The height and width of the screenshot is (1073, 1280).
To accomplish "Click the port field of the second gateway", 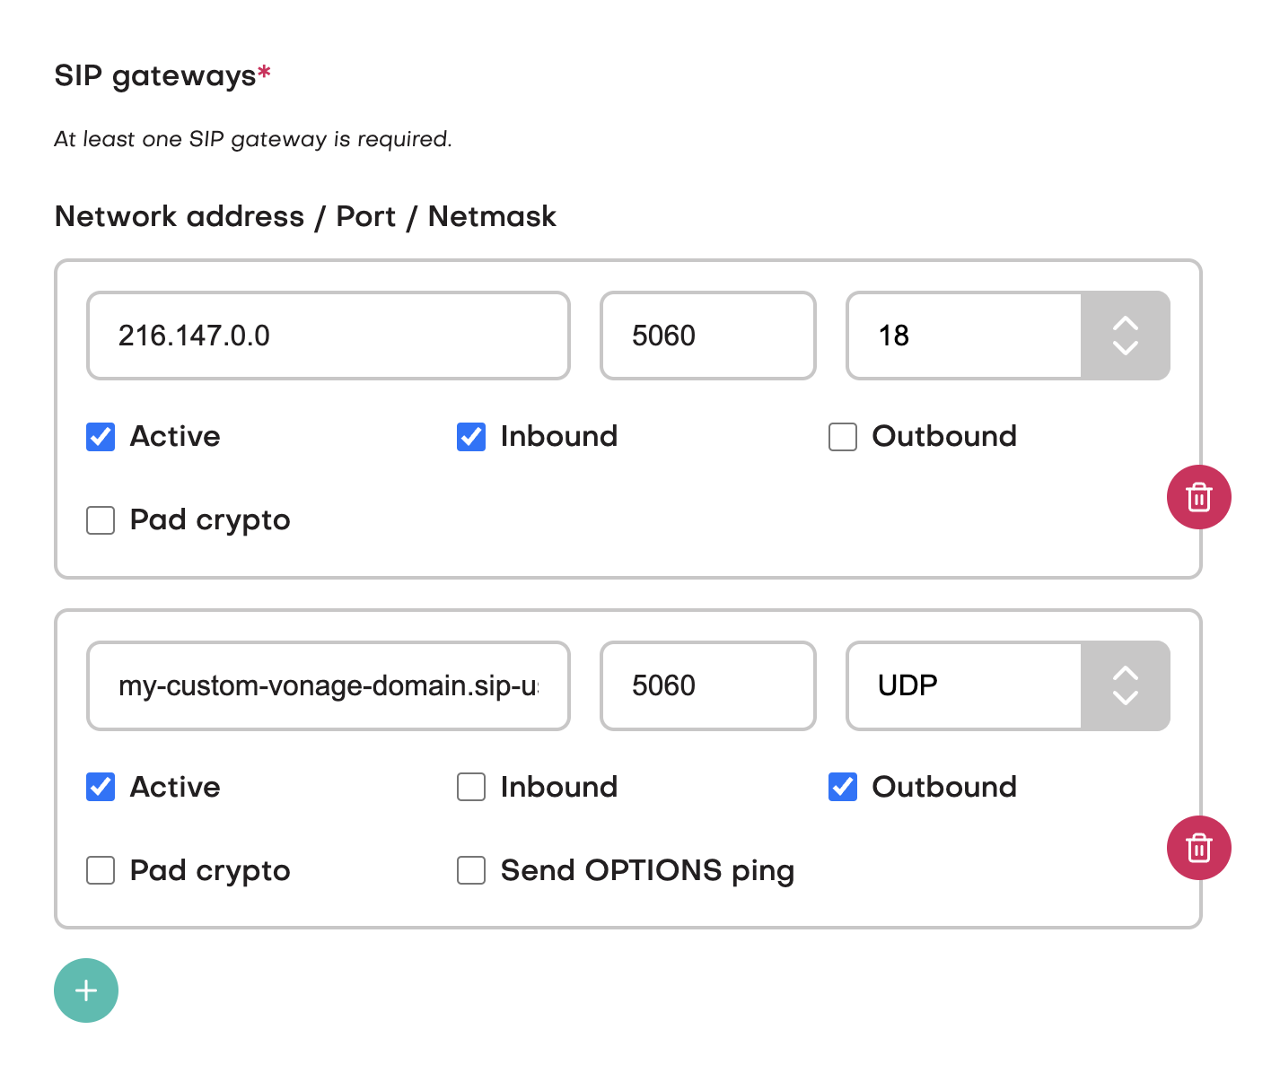I will tap(707, 685).
